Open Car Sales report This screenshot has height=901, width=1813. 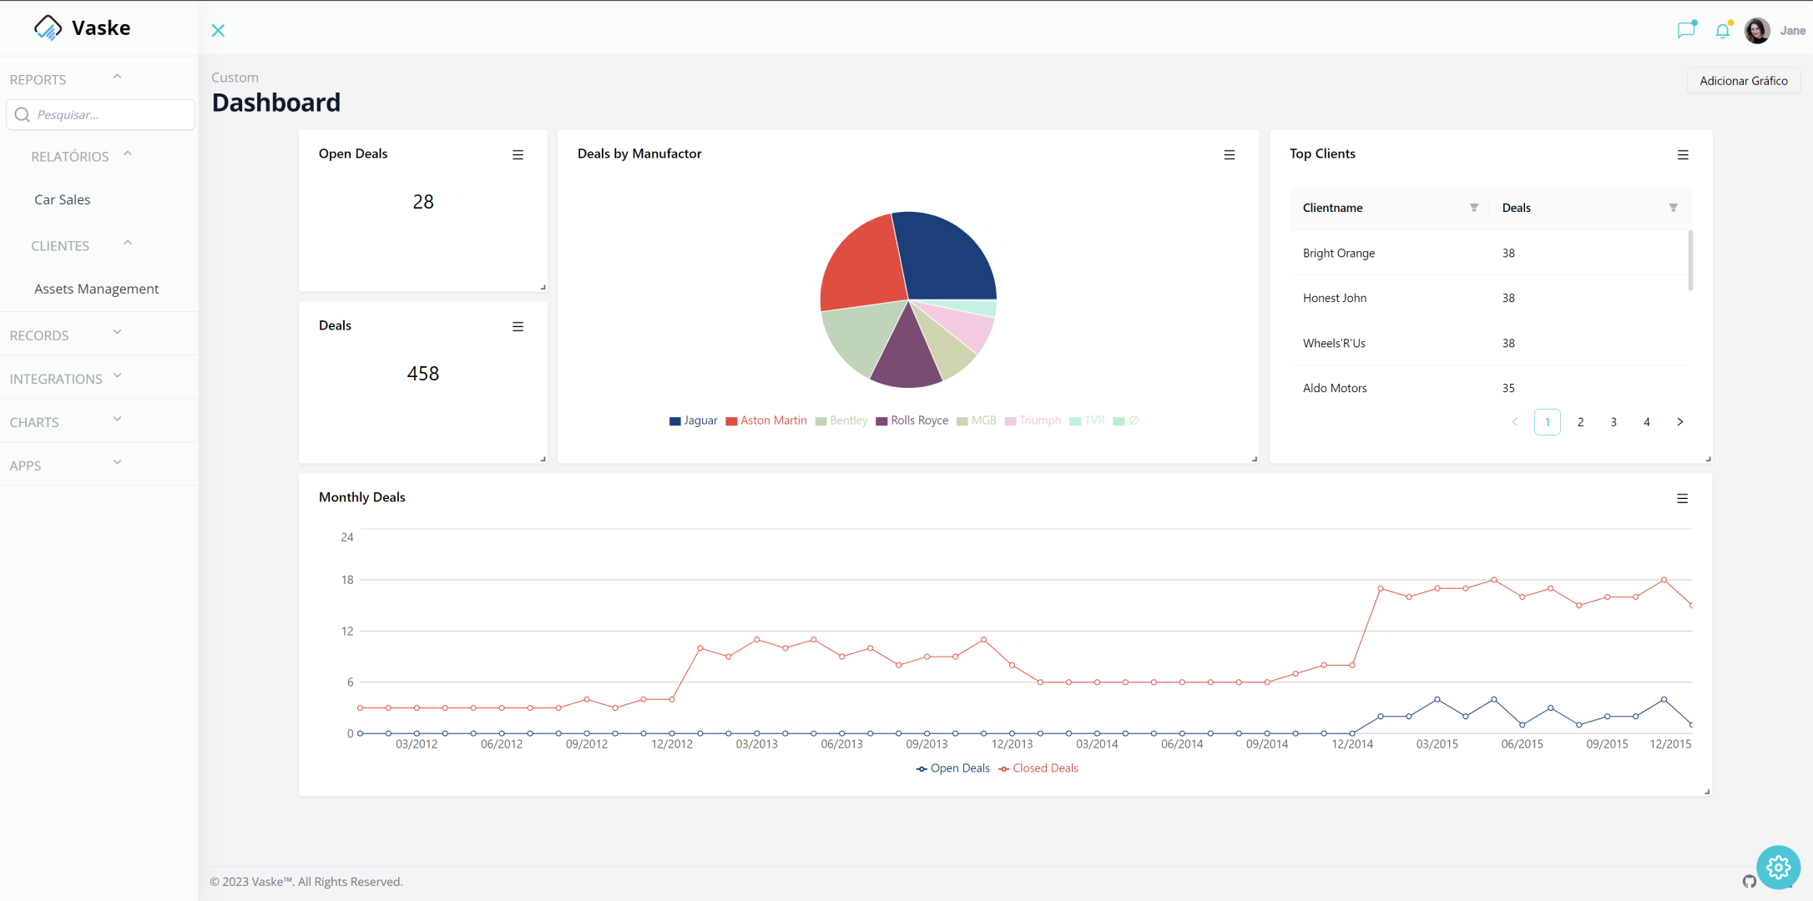click(63, 199)
